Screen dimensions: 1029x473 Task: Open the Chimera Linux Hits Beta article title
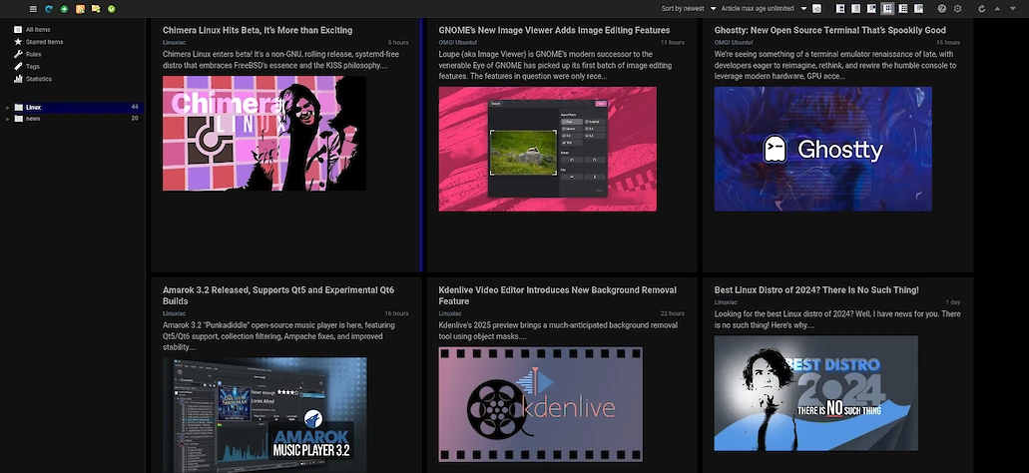257,30
